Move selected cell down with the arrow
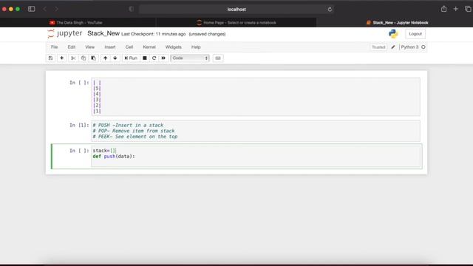The width and height of the screenshot is (473, 266). 115,58
